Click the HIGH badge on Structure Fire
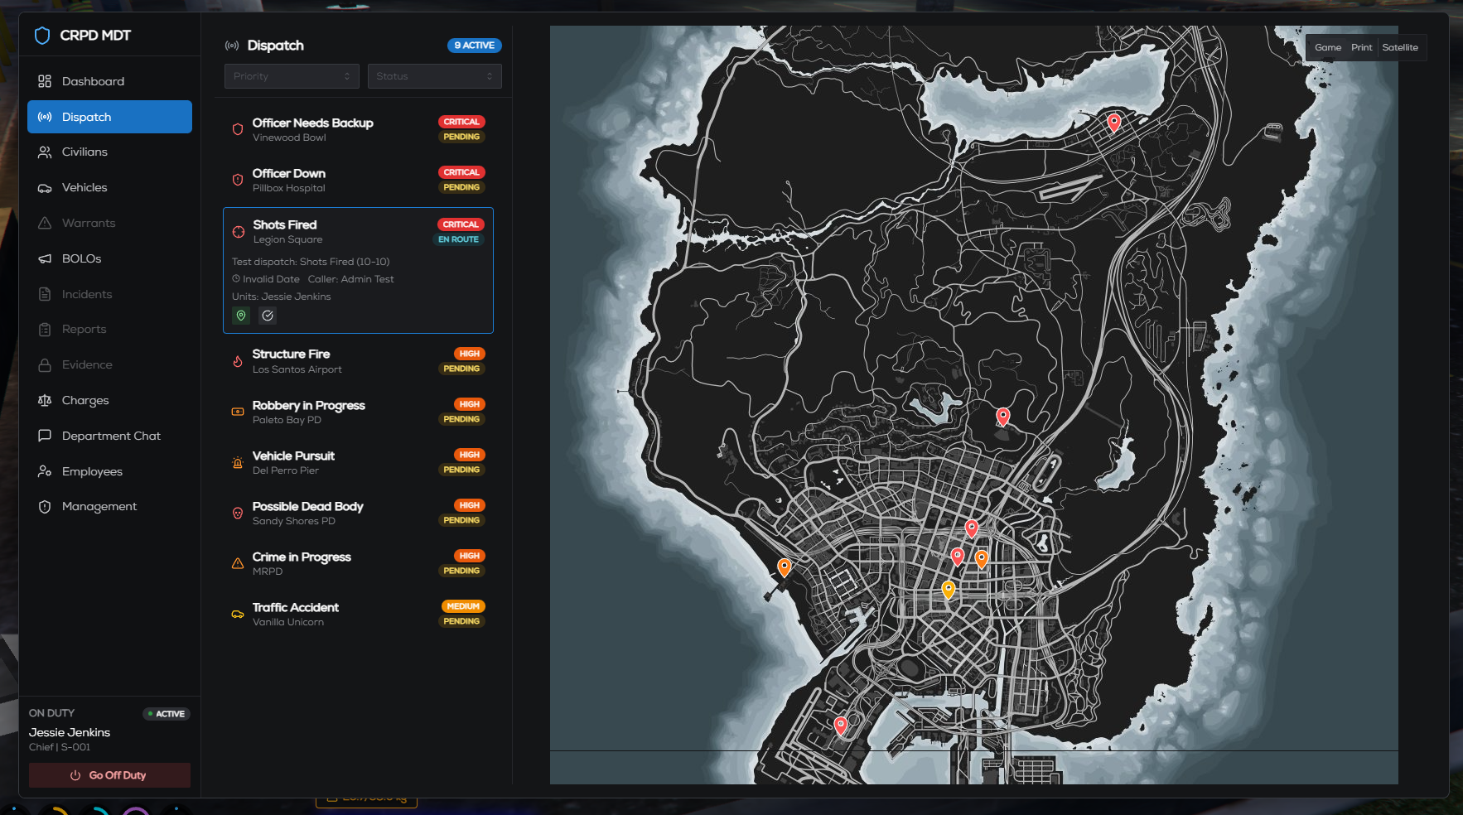 point(470,354)
